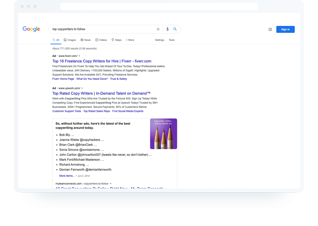Click Joanna Wiebe @copyhackers list item
This screenshot has height=226, width=318.
82,140
